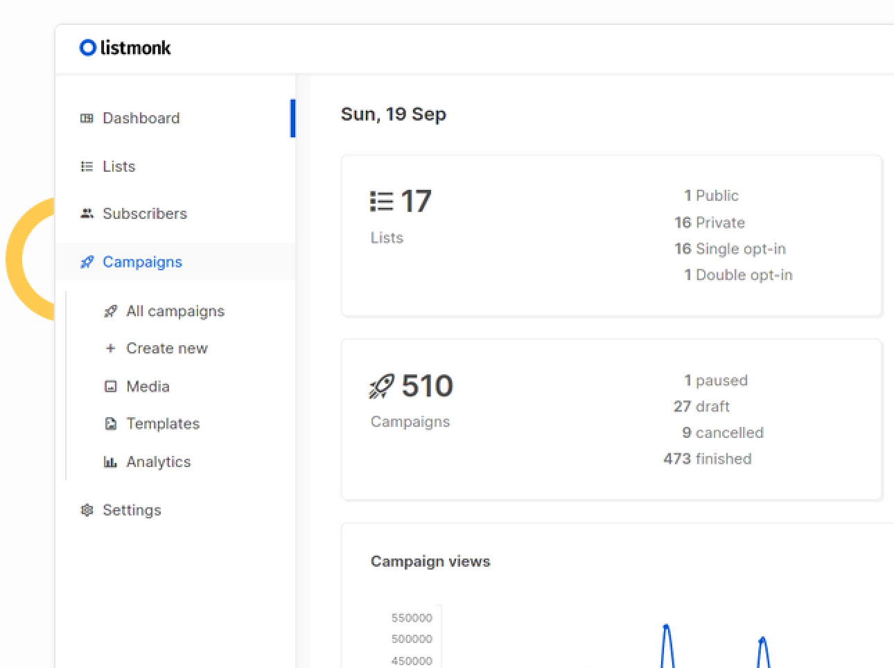Click the list icon beside 17
Screen dimensions: 894x668
[x=382, y=202]
